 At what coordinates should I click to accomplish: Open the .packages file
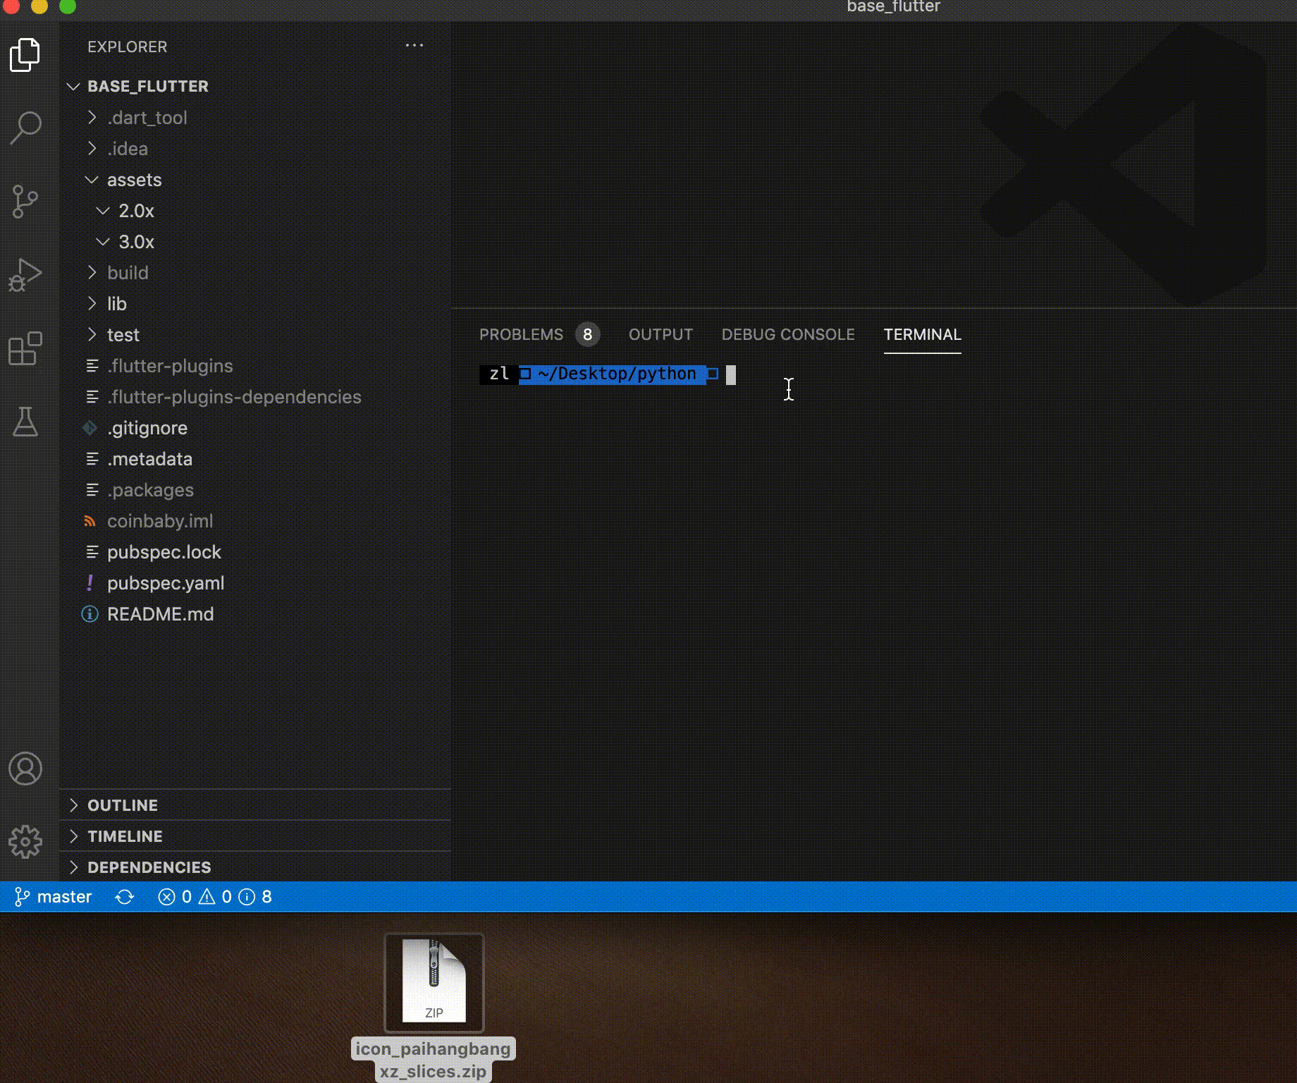pyautogui.click(x=255, y=490)
